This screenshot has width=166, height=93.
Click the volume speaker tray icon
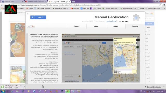[153, 91]
